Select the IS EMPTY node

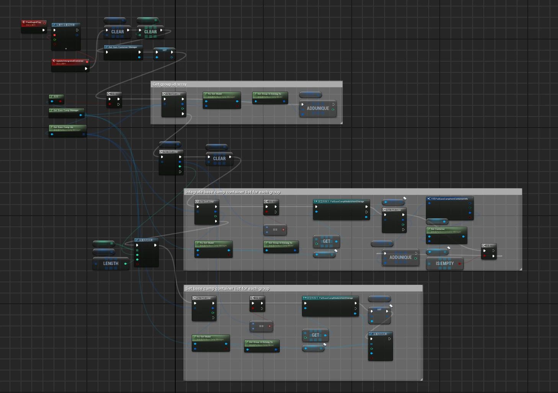[444, 264]
